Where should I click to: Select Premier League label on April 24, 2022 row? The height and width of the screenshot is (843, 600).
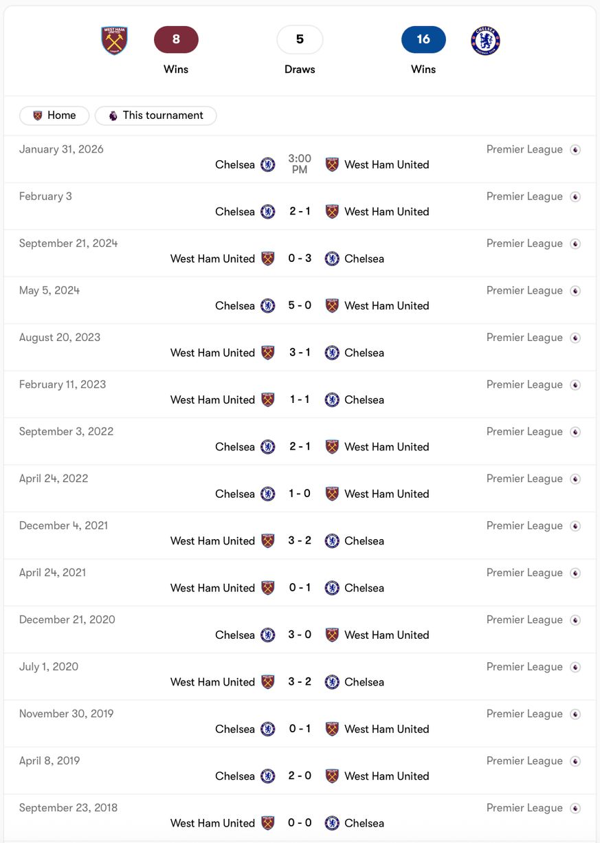point(524,479)
